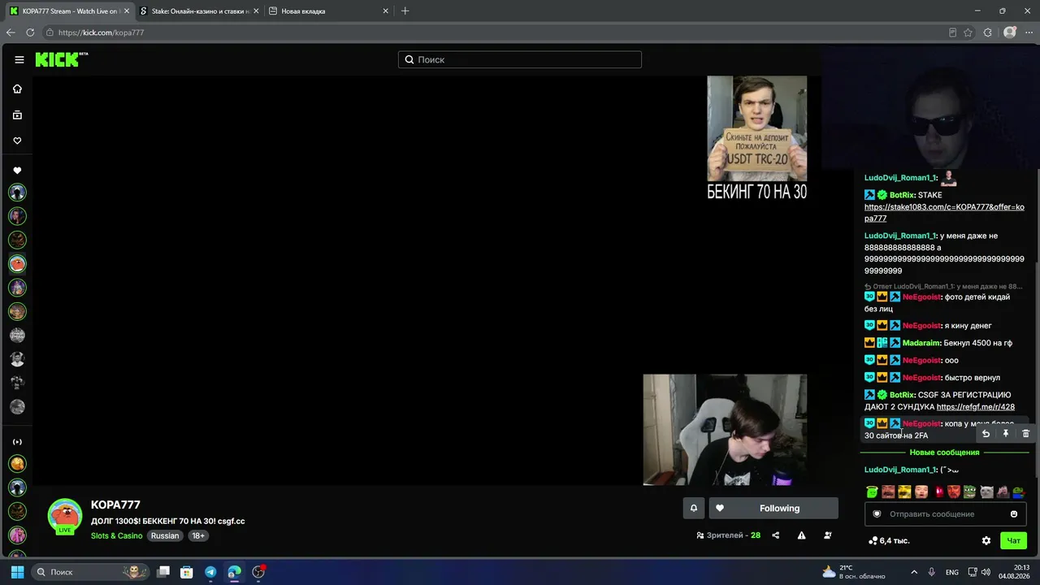The width and height of the screenshot is (1040, 585).
Task: Open the weather widget showing 21°C
Action: coord(854,572)
